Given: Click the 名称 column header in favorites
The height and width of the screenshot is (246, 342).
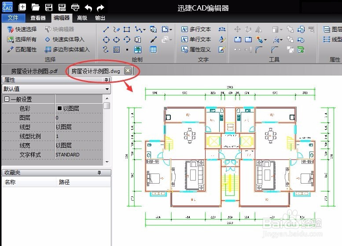Looking at the screenshot, I should [29, 182].
